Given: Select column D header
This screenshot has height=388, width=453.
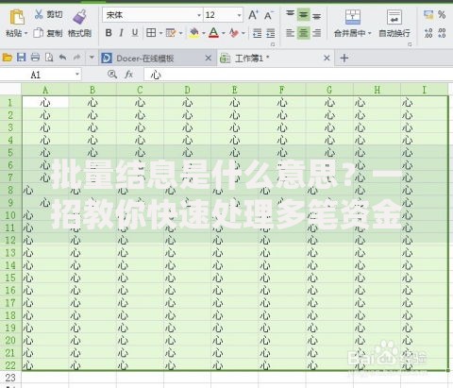Looking at the screenshot, I should tap(187, 91).
